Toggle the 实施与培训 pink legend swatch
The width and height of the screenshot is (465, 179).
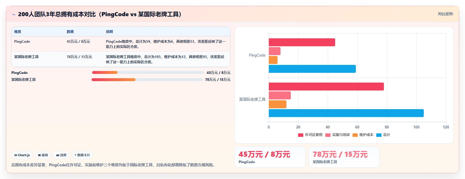point(328,135)
